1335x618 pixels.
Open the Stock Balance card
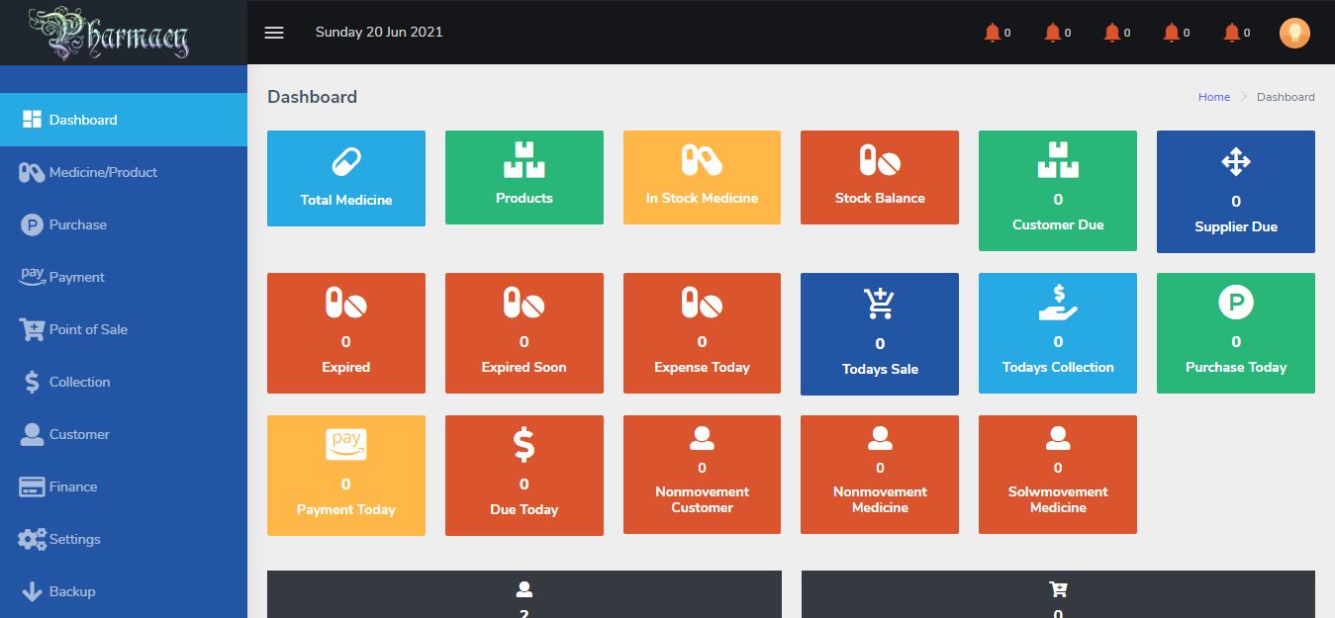(880, 177)
